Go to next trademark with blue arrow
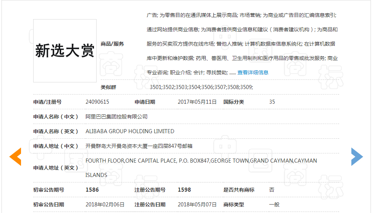Viewport: 372px width, 213px height. tap(357, 156)
